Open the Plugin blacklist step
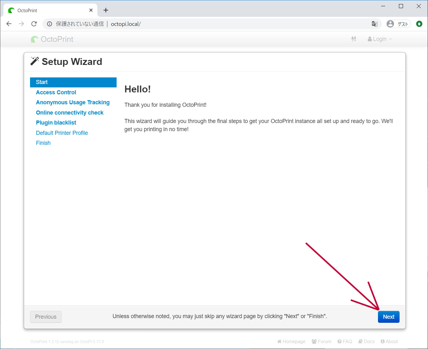Screen dimensions: 428x349 coord(56,123)
